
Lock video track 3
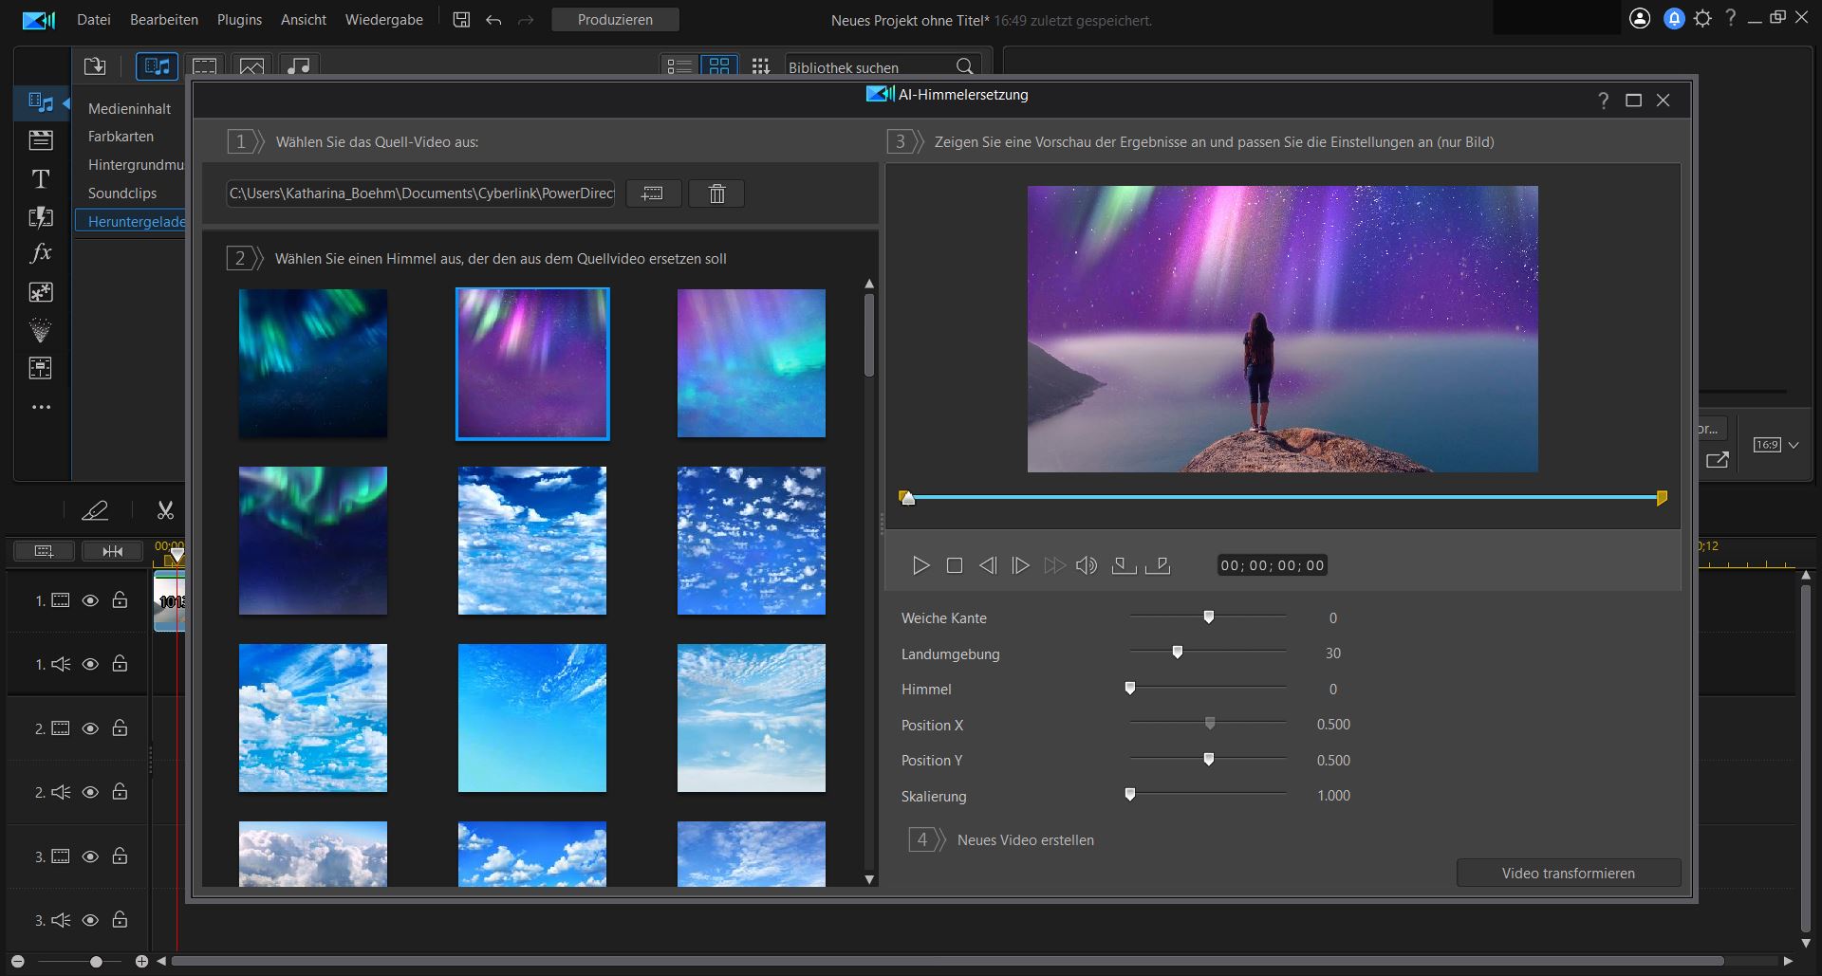[x=121, y=856]
